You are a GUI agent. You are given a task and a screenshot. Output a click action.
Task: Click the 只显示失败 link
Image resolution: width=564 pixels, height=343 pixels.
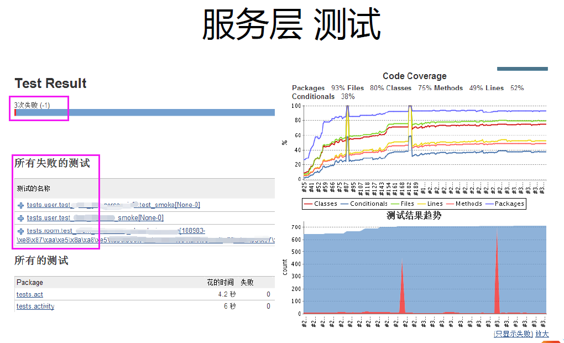tap(513, 334)
